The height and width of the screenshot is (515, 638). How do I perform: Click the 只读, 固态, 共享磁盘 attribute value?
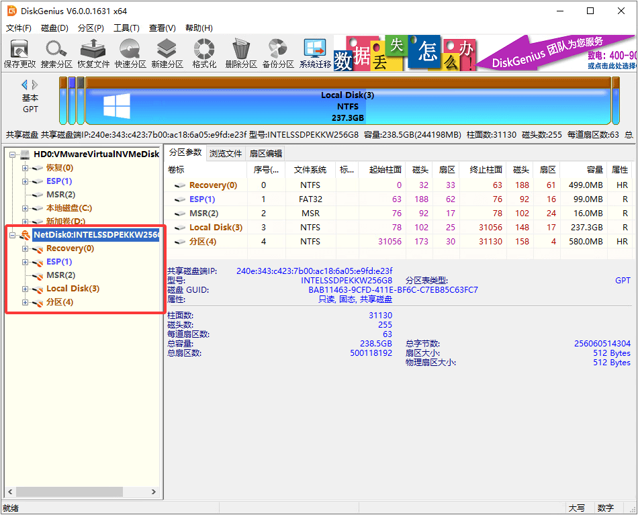point(355,299)
